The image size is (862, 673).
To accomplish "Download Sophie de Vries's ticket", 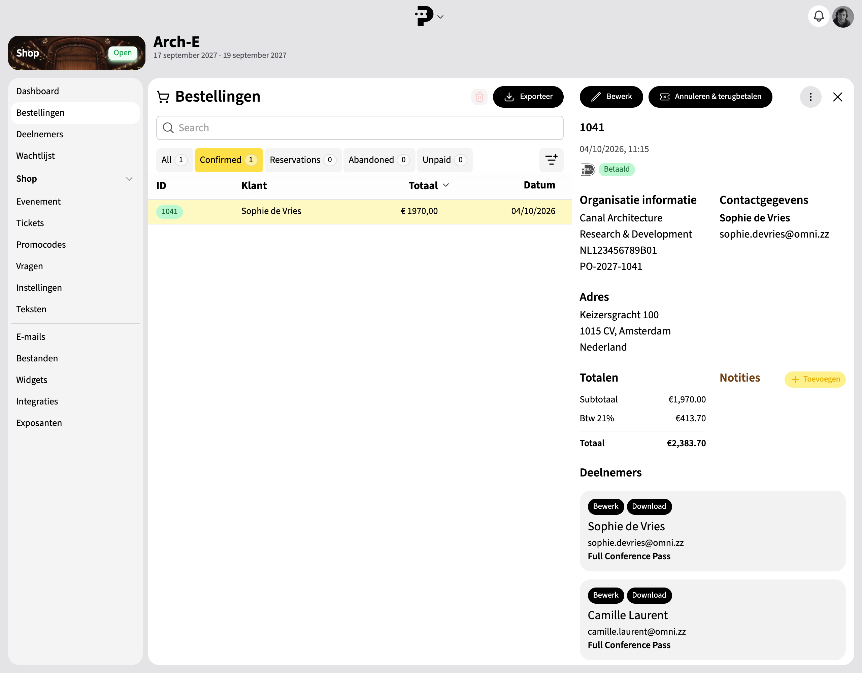I will coord(649,506).
